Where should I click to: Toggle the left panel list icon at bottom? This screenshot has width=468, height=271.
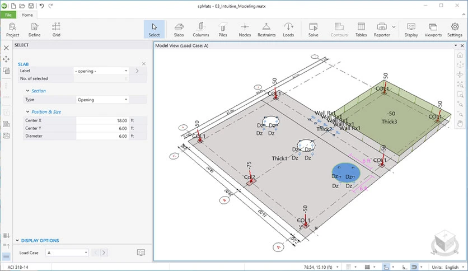click(6, 256)
